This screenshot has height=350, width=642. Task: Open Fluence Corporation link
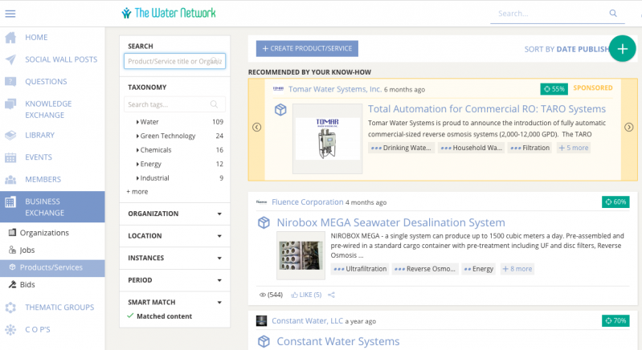pyautogui.click(x=308, y=202)
